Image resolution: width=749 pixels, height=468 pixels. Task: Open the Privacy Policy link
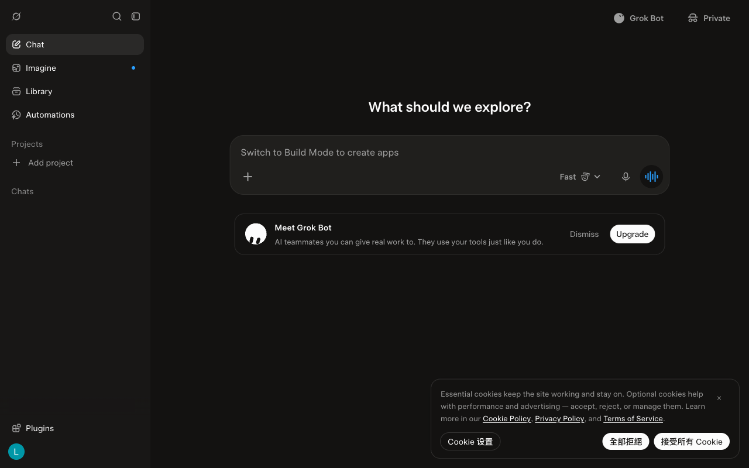pos(559,419)
